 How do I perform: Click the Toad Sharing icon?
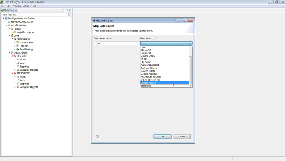17,49
